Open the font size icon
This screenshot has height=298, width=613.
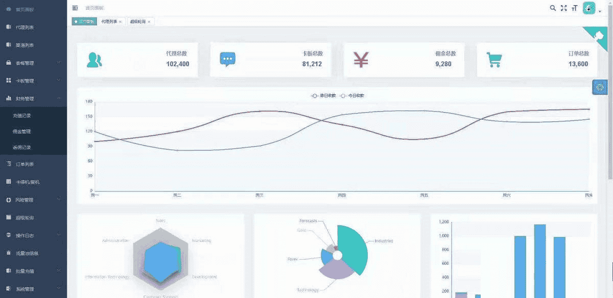[575, 8]
